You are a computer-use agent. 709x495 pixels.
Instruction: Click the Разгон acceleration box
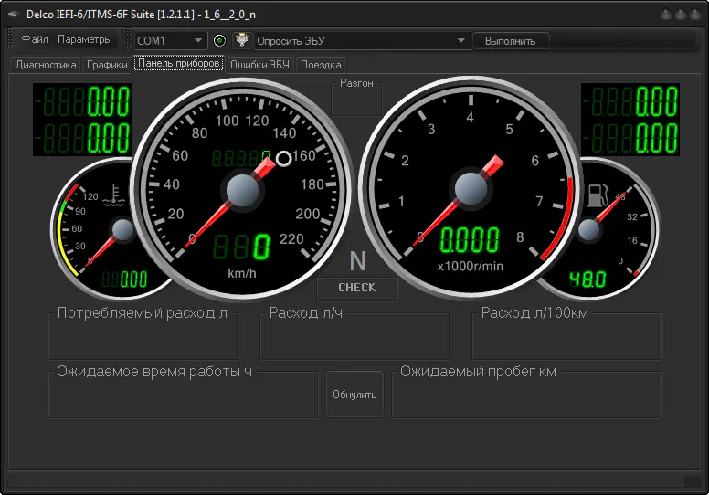click(356, 98)
